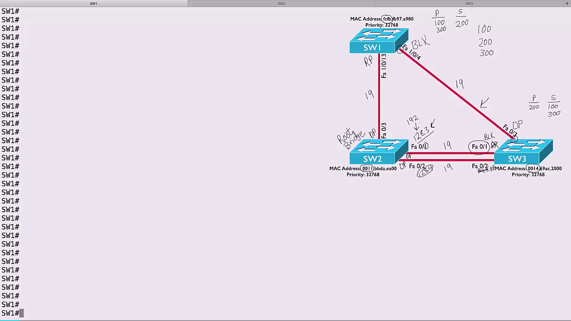Click the handwritten arrow on the diagonal link
Image resolution: width=571 pixels, height=321 pixels.
(x=484, y=103)
